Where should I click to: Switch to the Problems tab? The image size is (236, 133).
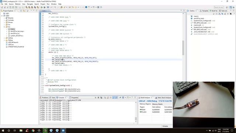point(44,98)
